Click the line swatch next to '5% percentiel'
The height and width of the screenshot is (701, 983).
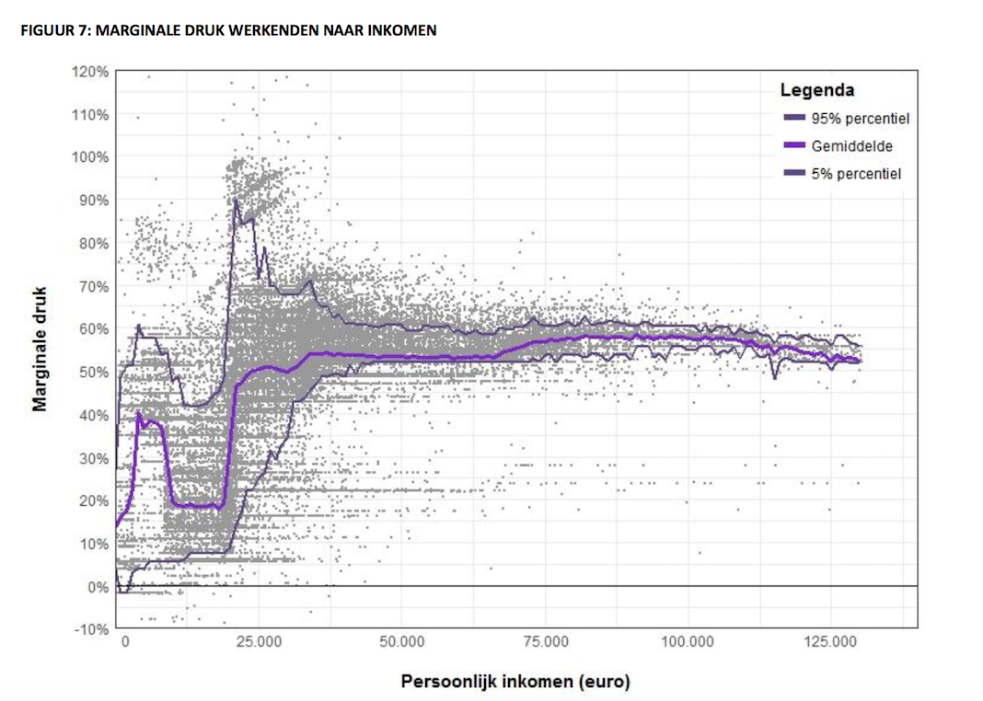794,172
